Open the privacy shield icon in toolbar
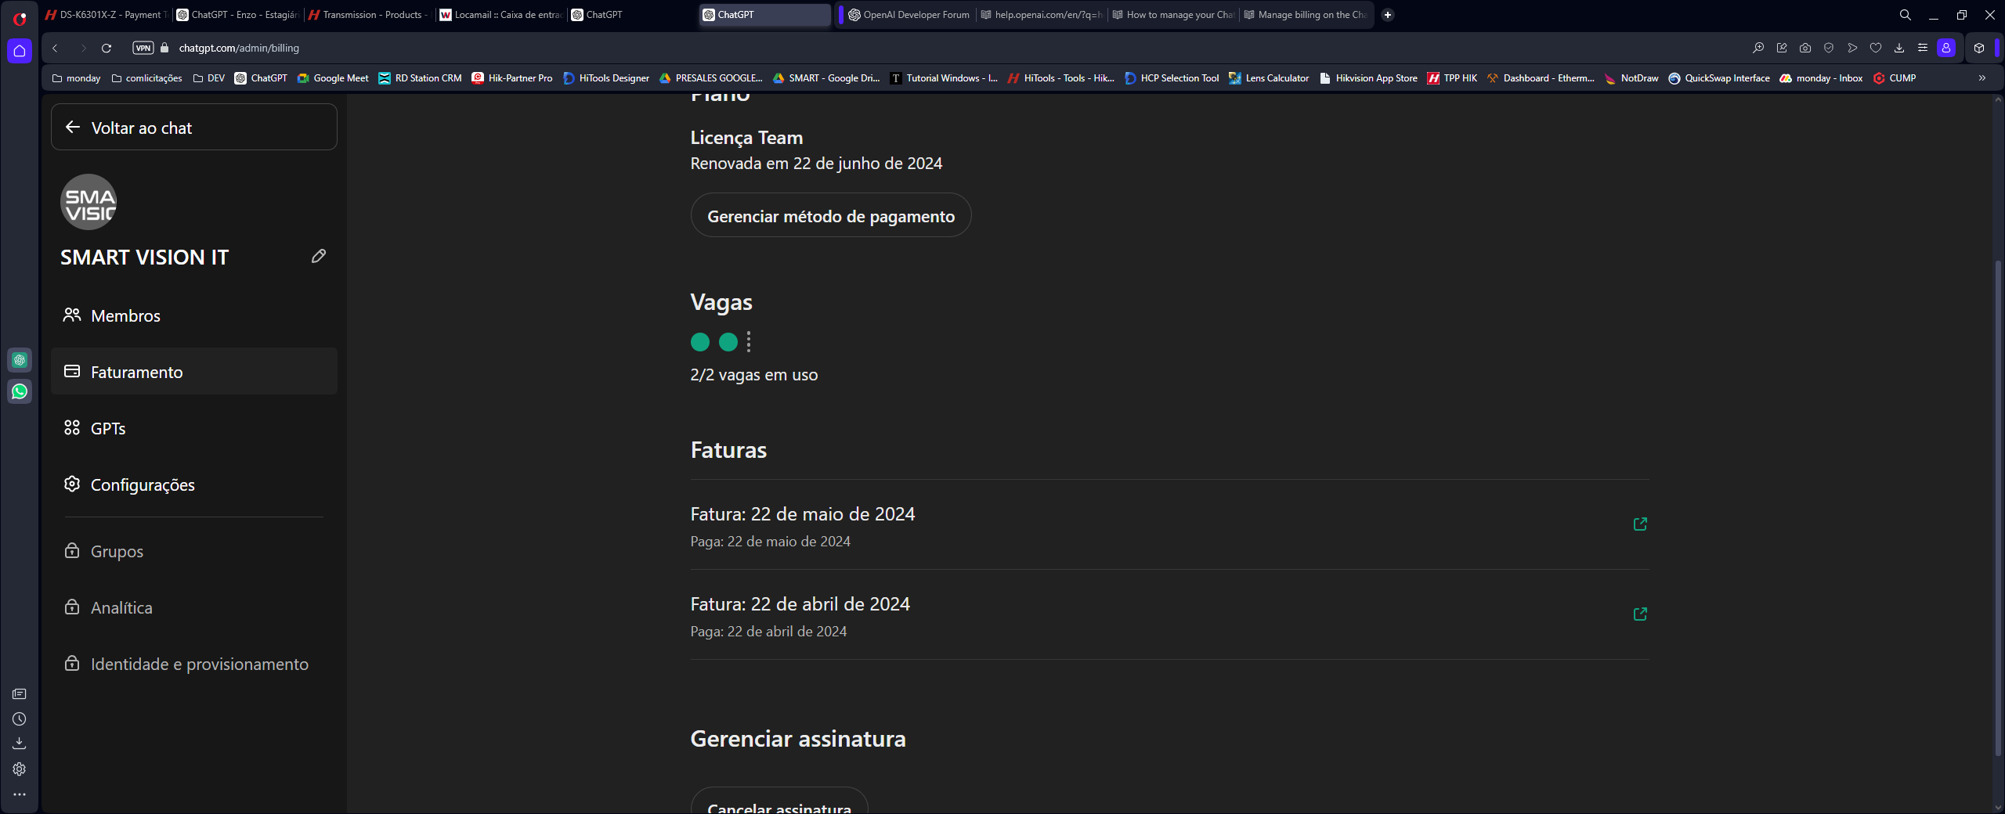Image resolution: width=2005 pixels, height=814 pixels. (x=1829, y=48)
